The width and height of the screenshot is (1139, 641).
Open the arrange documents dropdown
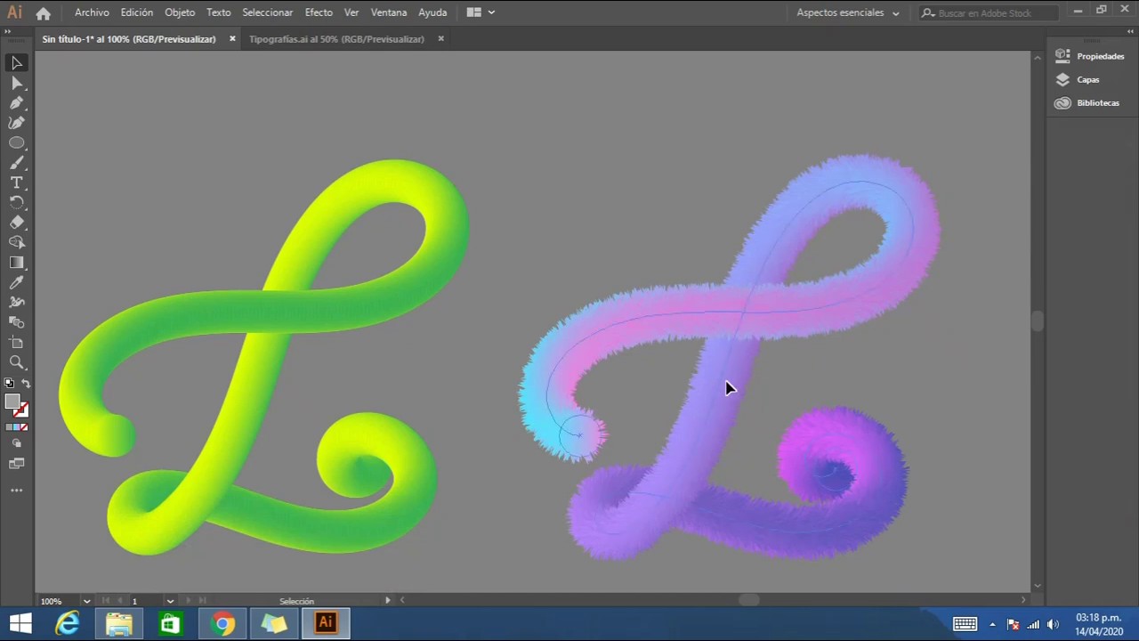coord(481,12)
